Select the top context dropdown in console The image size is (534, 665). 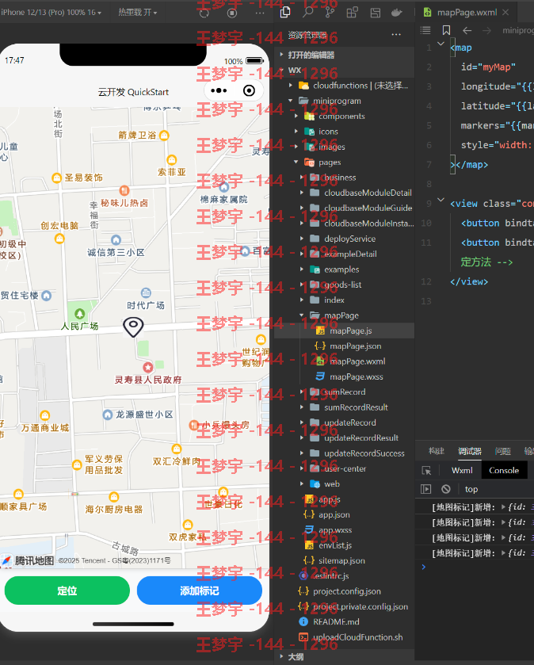pyautogui.click(x=471, y=489)
